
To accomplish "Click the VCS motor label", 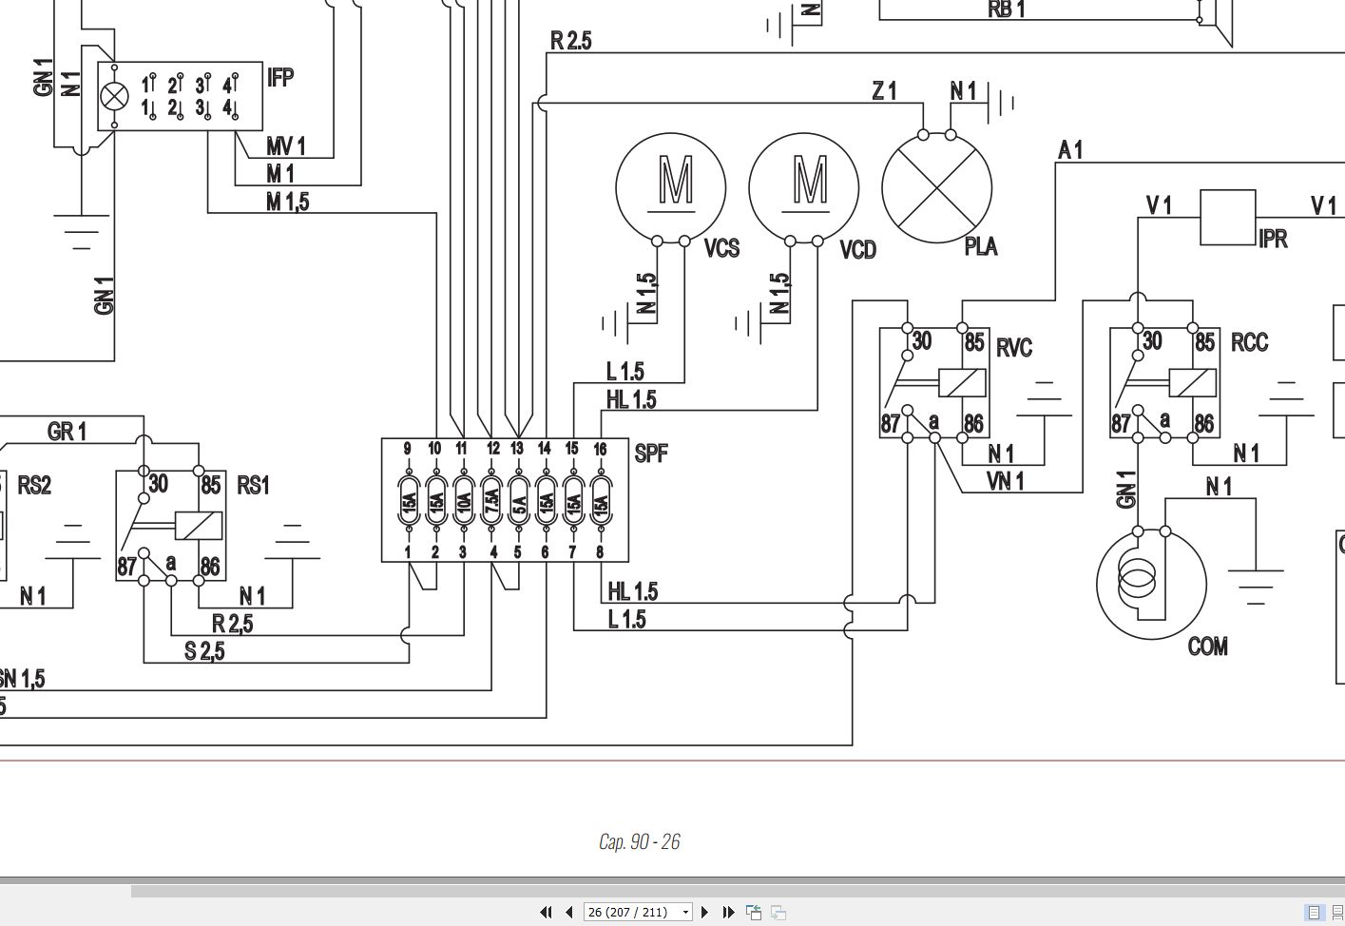I will [x=721, y=249].
